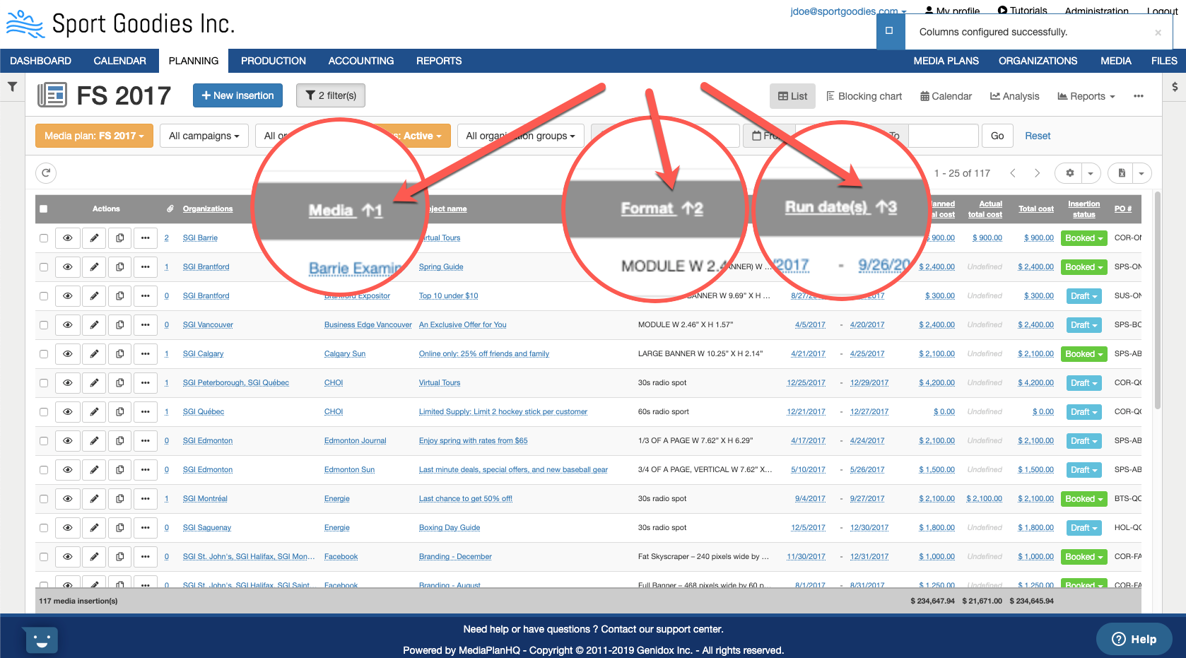
Task: Expand the Media plan: FS 2017 dropdown
Action: 94,136
